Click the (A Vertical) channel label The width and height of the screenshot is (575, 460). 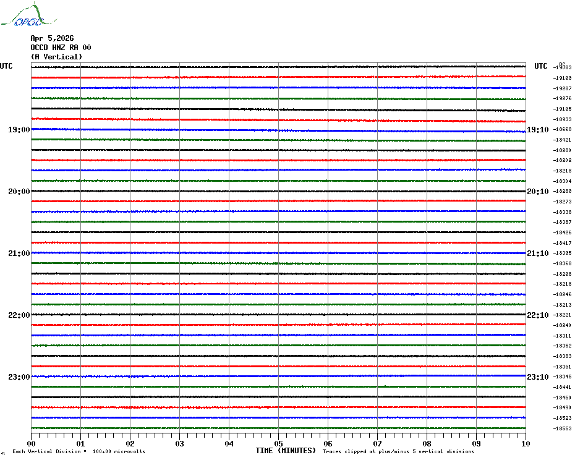tap(56, 57)
